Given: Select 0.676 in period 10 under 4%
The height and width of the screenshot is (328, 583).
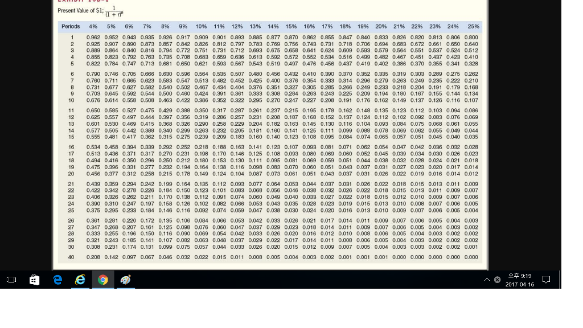Looking at the screenshot, I should [93, 100].
